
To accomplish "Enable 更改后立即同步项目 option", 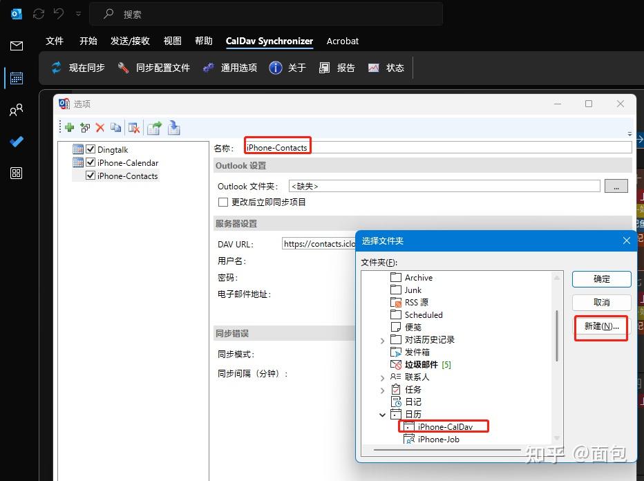I will click(x=222, y=202).
